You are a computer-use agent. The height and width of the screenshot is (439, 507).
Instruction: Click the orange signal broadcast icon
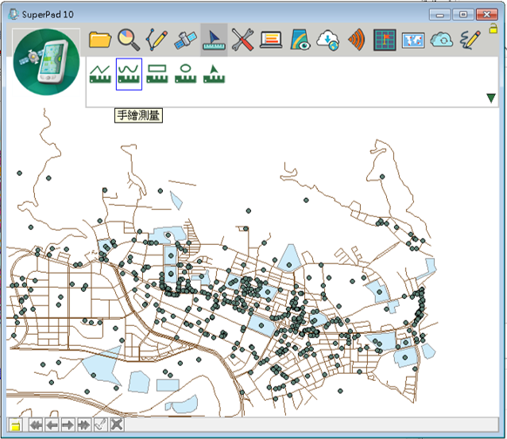pos(356,40)
